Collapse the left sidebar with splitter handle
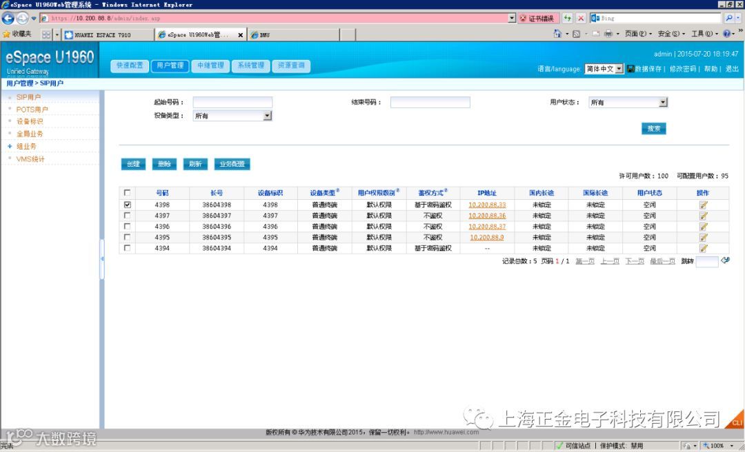This screenshot has height=452, width=745. pyautogui.click(x=101, y=259)
